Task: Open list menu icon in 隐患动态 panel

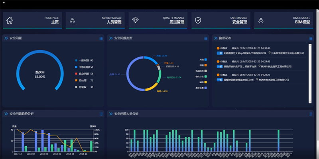Action: pyautogui.click(x=311, y=38)
